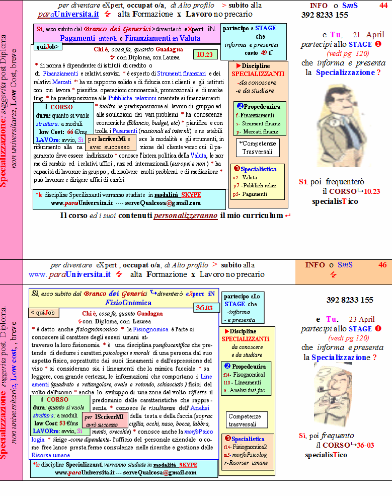The image size is (392, 496).
Task: Click the 'r-Risorser umane' item
Action: (246, 463)
